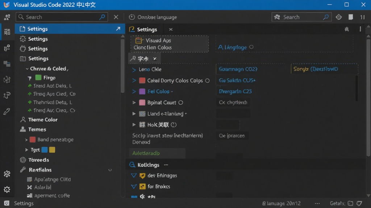This screenshot has width=371, height=208.
Task: Click the extensions icon in the activity bar
Action: (7, 79)
